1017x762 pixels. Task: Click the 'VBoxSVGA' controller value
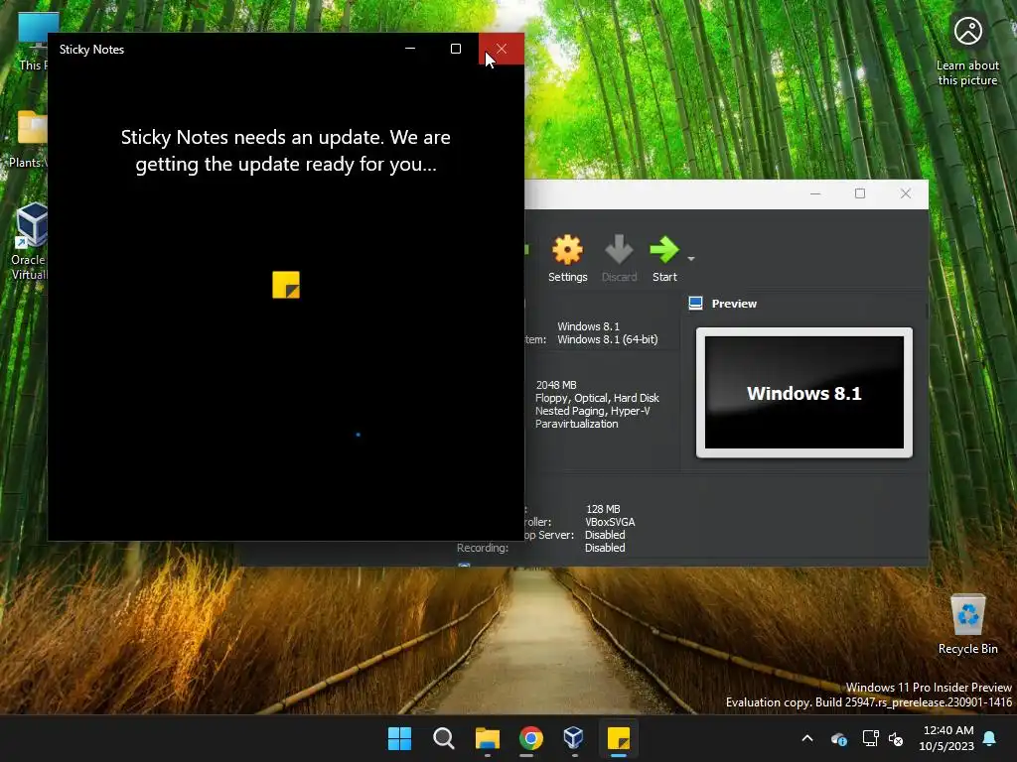pos(610,522)
